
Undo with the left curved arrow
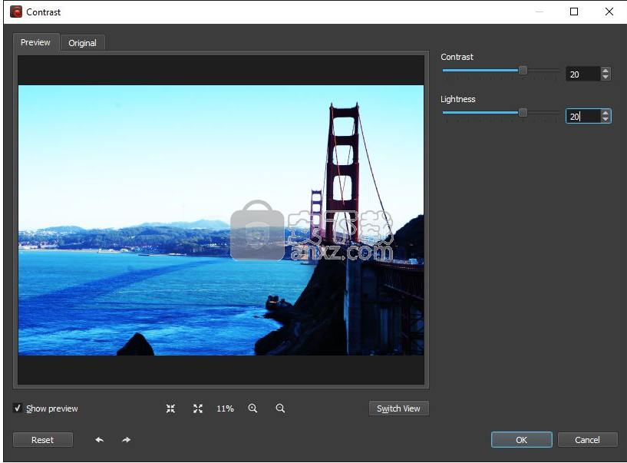[x=100, y=440]
